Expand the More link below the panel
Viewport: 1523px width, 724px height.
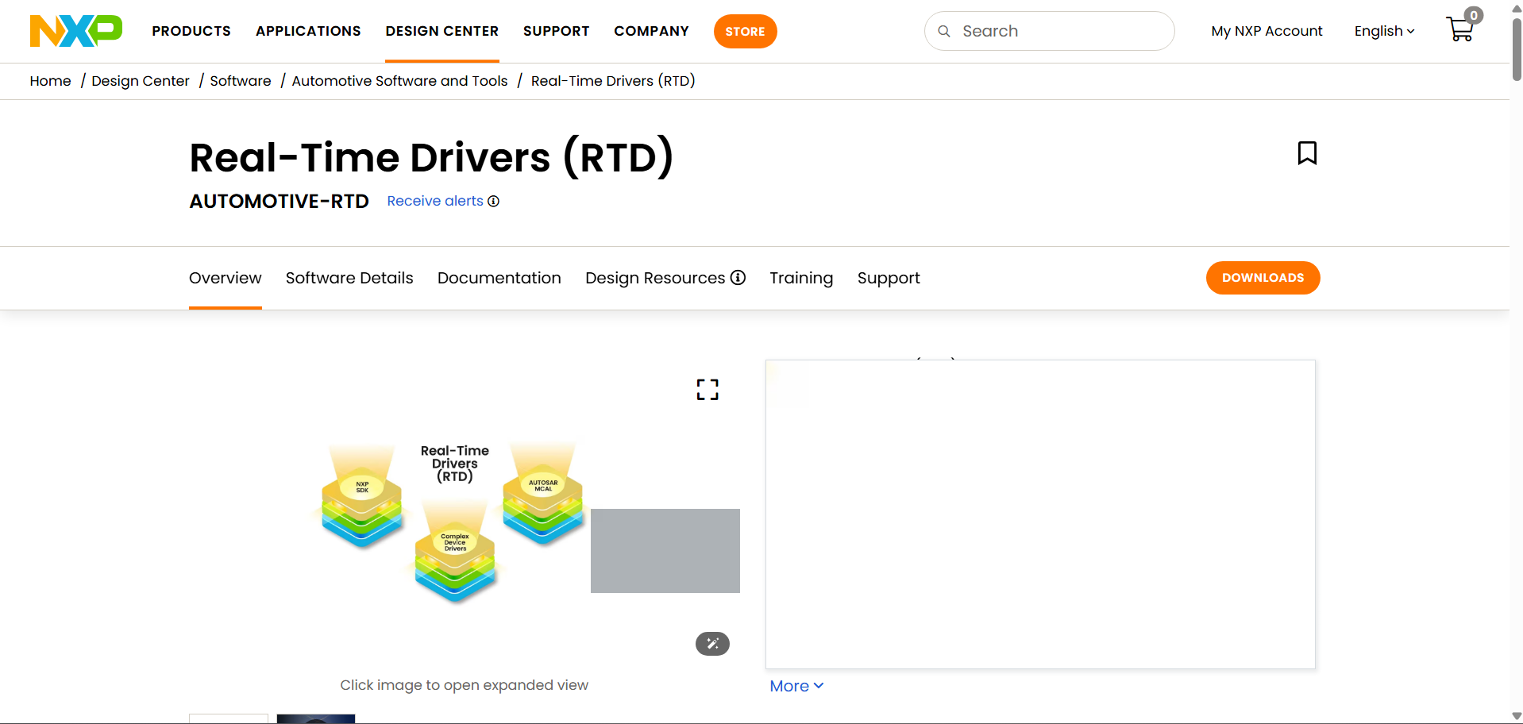coord(796,686)
